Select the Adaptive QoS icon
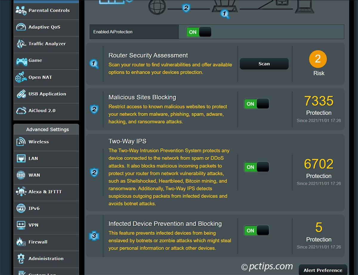Image resolution: width=358 pixels, height=275 pixels. (21, 27)
